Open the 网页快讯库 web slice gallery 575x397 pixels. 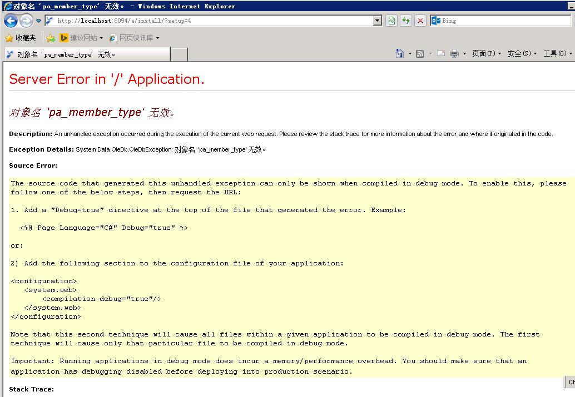click(135, 38)
